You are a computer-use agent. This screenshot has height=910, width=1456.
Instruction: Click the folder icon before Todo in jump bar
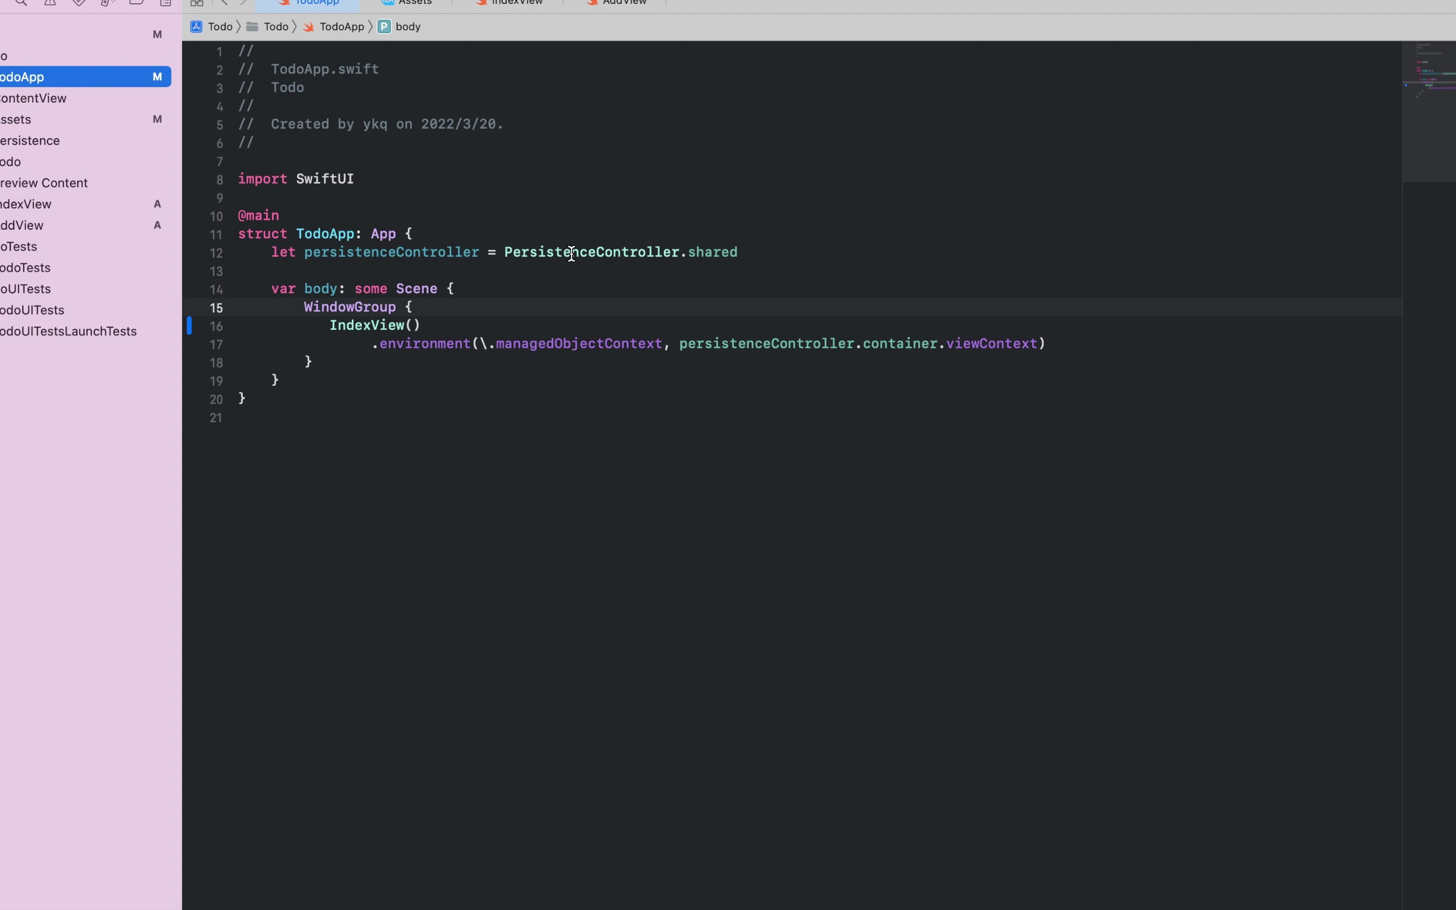(x=252, y=27)
